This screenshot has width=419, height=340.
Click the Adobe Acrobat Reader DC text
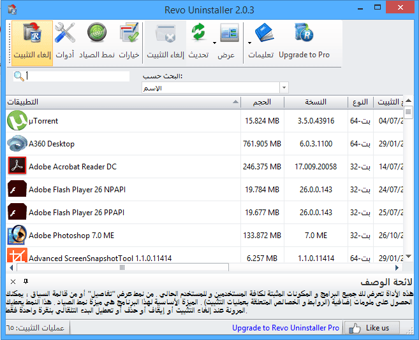[73, 167]
